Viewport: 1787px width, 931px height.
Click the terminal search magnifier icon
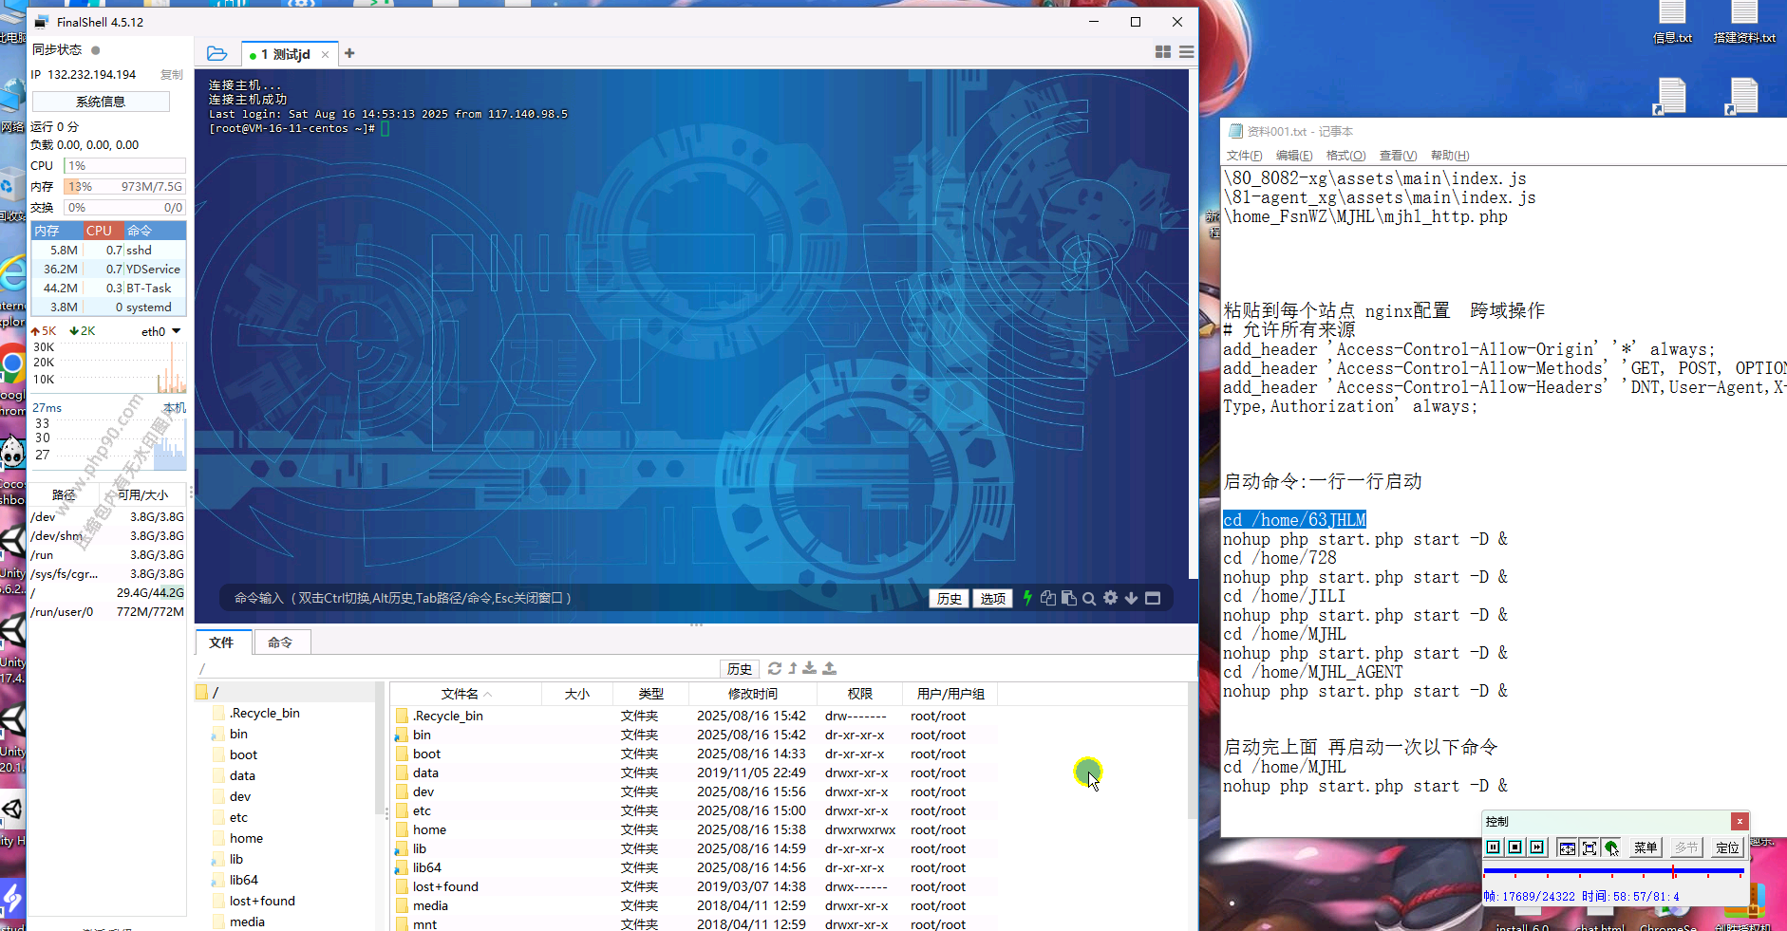click(1089, 599)
